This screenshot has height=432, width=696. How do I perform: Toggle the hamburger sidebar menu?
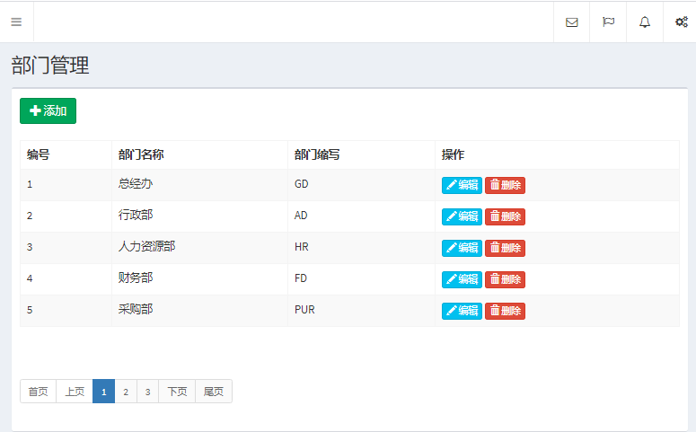point(16,22)
